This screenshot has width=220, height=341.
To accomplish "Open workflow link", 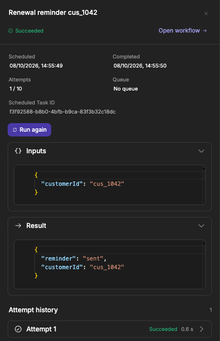I will 183,31.
